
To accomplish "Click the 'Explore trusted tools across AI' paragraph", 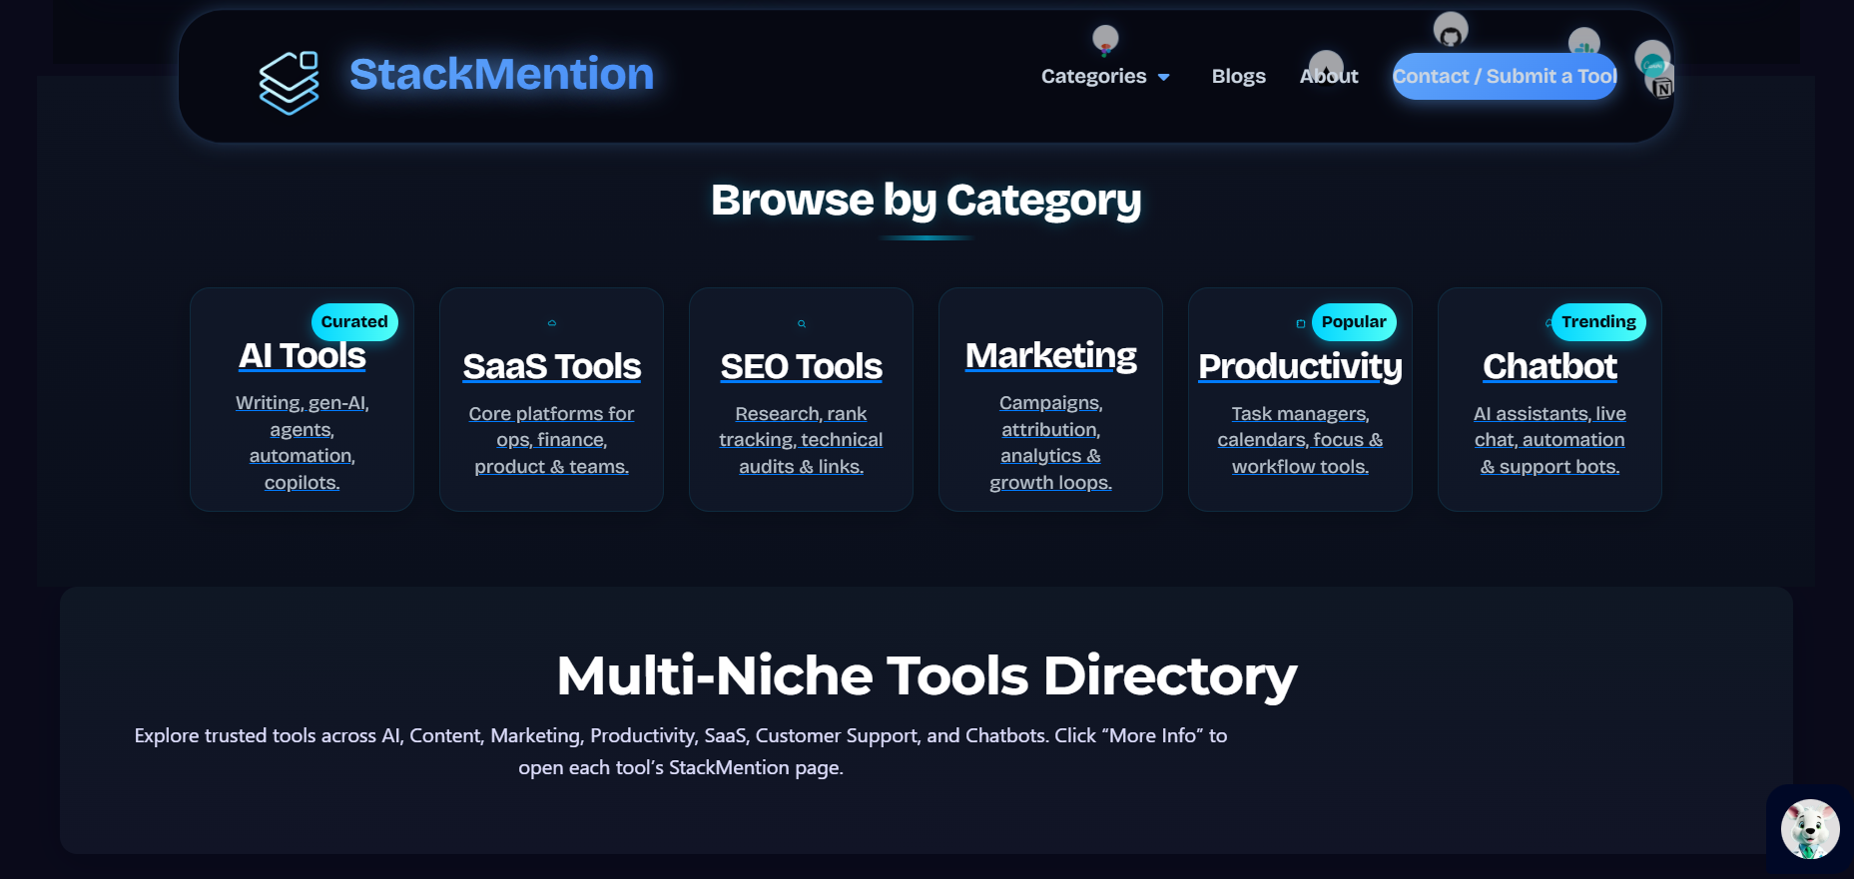I will click(x=681, y=751).
